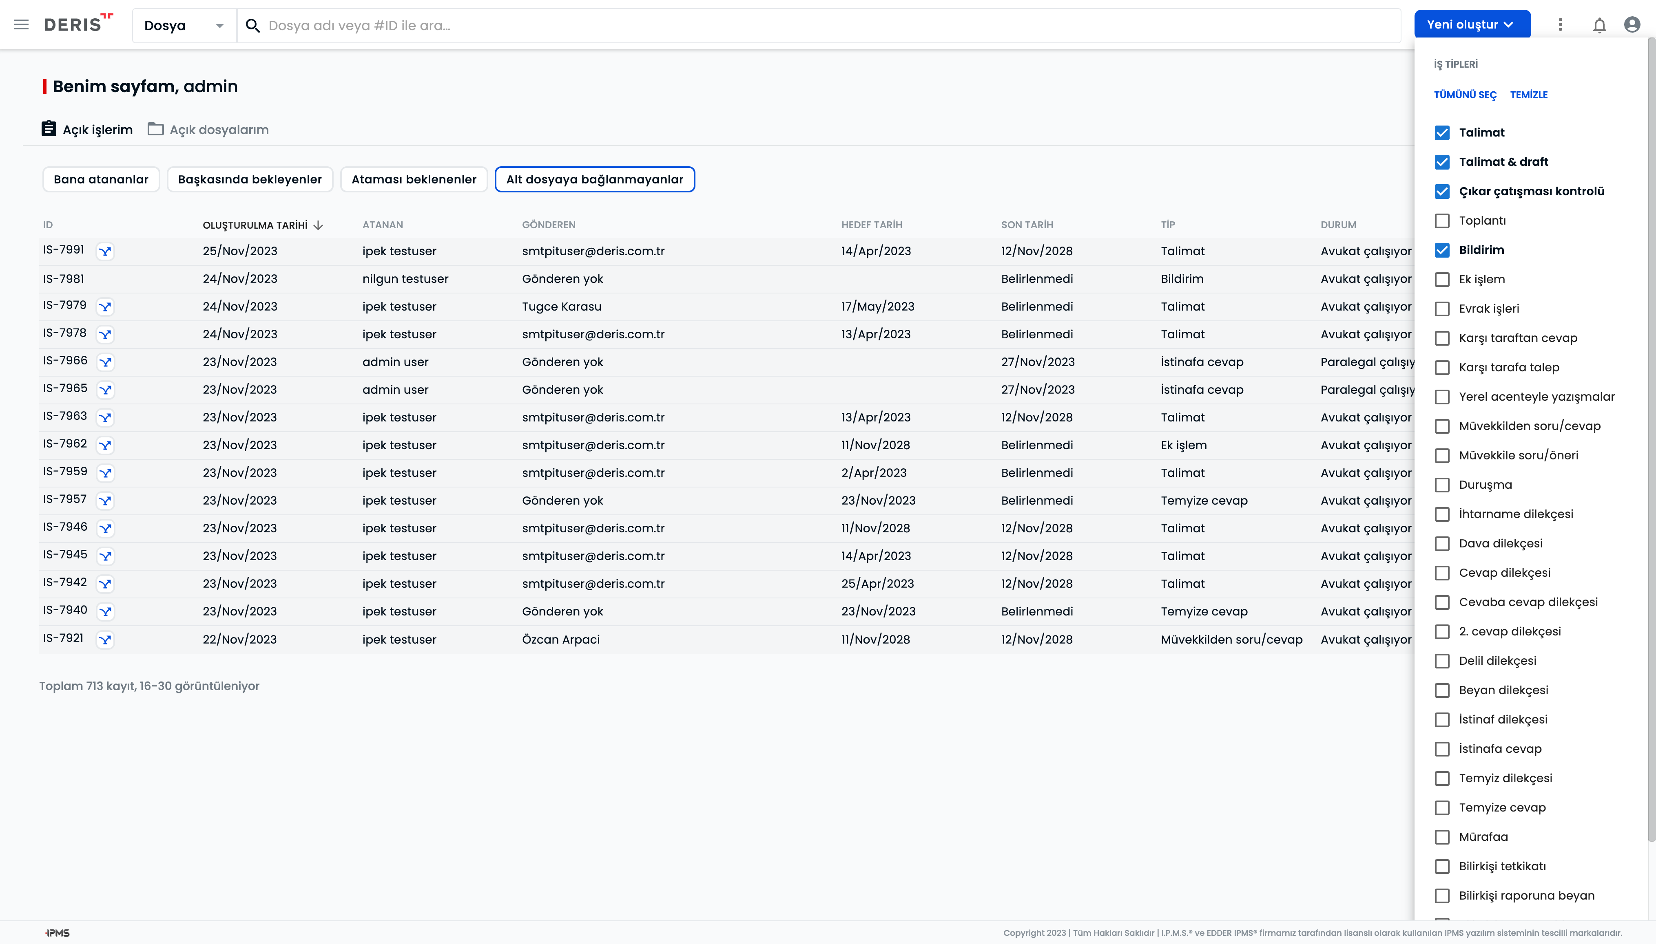This screenshot has width=1656, height=944.
Task: Open the user account avatar icon
Action: pyautogui.click(x=1632, y=24)
